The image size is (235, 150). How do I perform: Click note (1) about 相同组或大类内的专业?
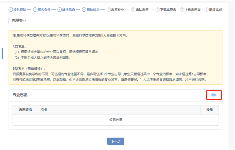(x=57, y=52)
